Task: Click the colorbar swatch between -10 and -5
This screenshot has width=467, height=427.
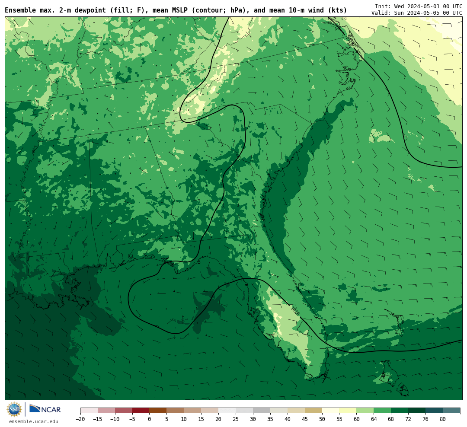Action: [124, 411]
